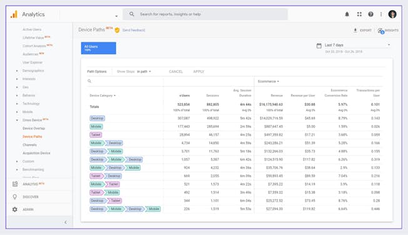Click the Apply button in Path Options
This screenshot has width=408, height=235.
click(x=198, y=71)
